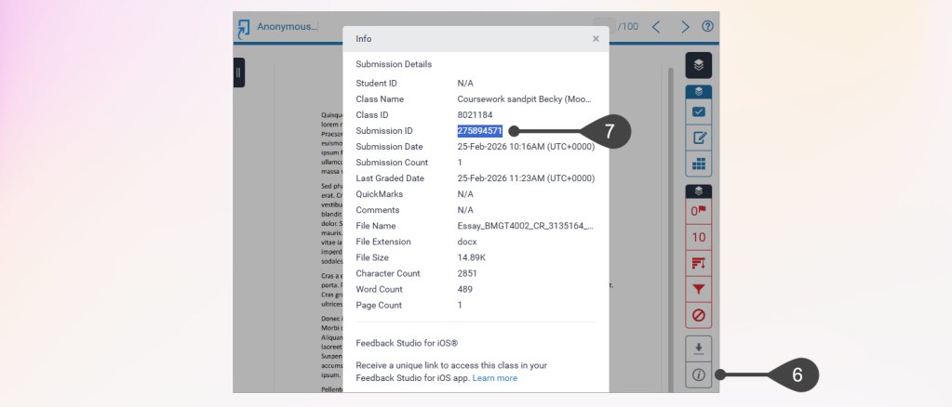Screen dimensions: 952x407
Task: Open the exclusions (no-entry) icon
Action: 698,315
